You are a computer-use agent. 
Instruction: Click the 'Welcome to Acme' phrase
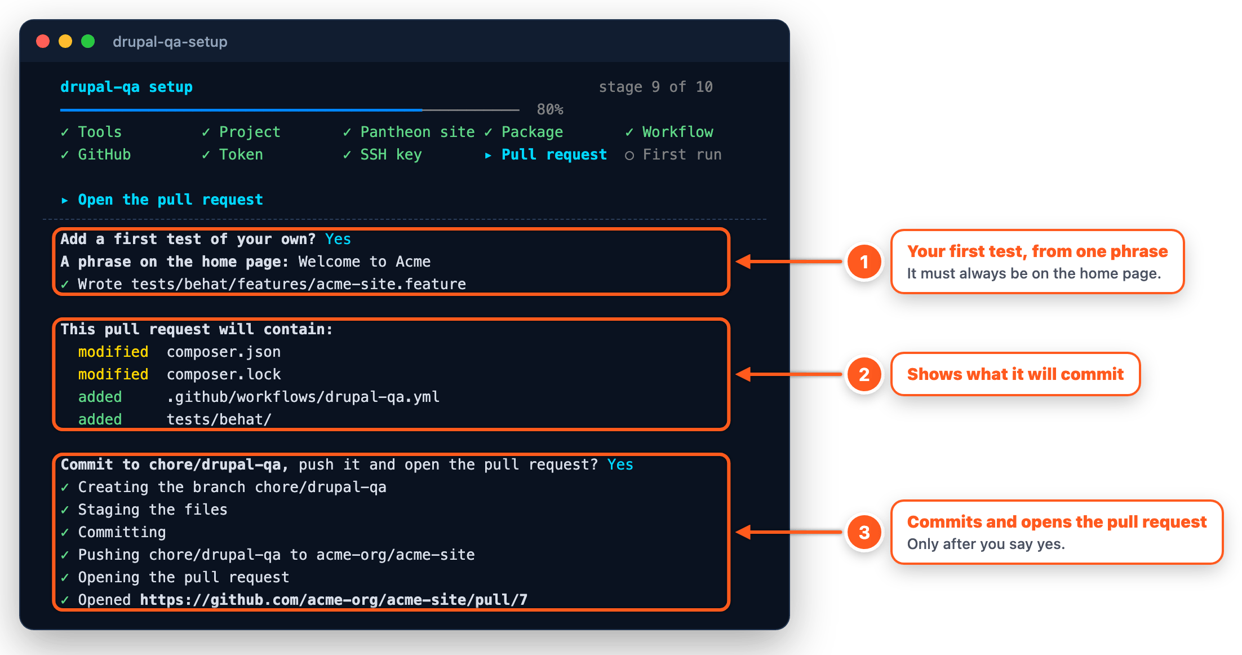(365, 262)
